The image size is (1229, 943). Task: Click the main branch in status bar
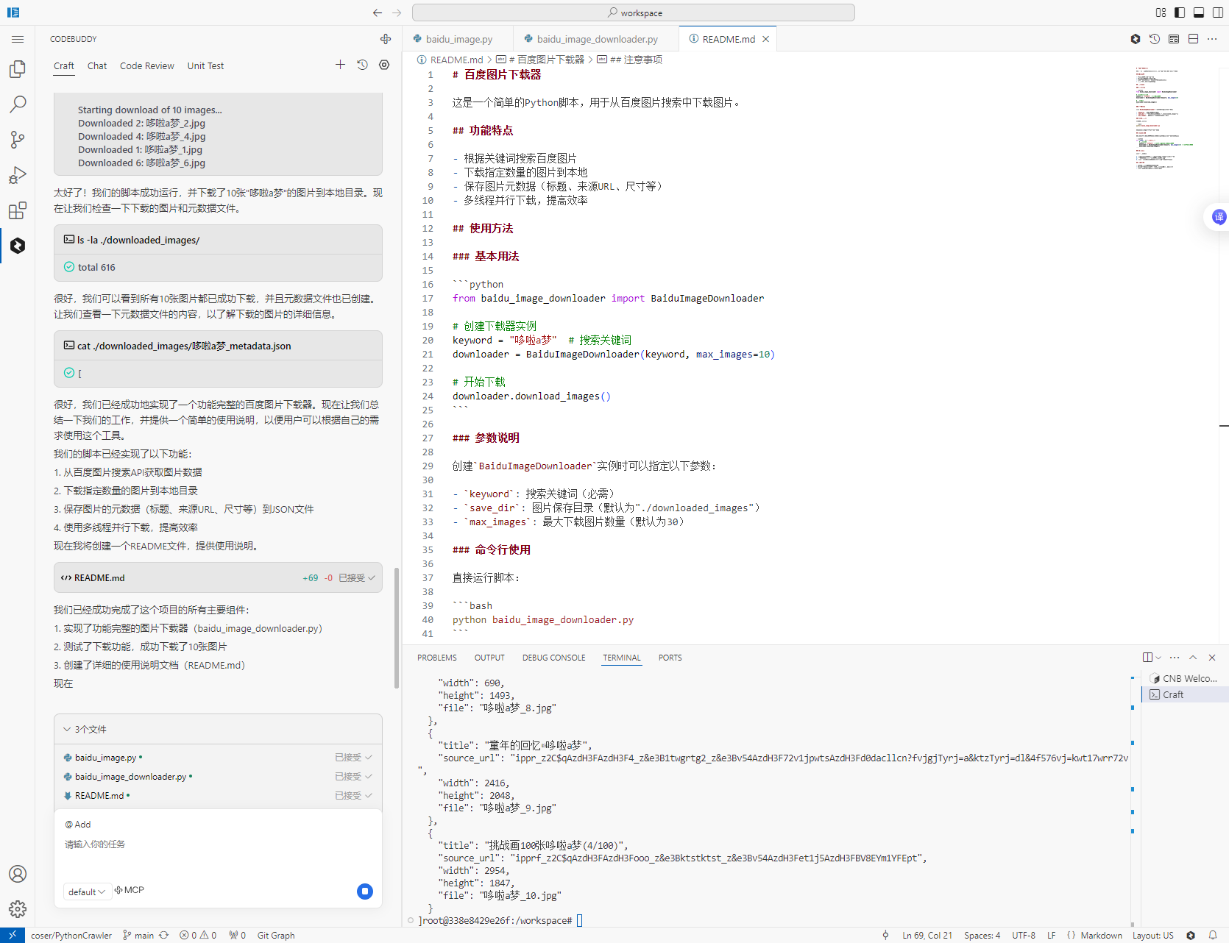tap(139, 936)
